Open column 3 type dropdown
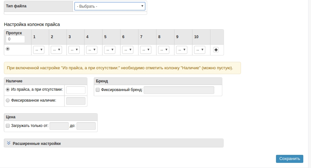311x168 pixels. (x=74, y=50)
